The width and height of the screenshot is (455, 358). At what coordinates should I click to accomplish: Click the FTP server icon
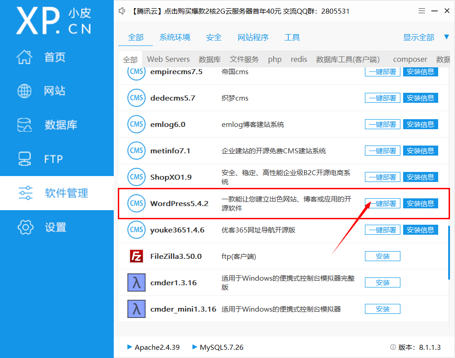(x=25, y=159)
